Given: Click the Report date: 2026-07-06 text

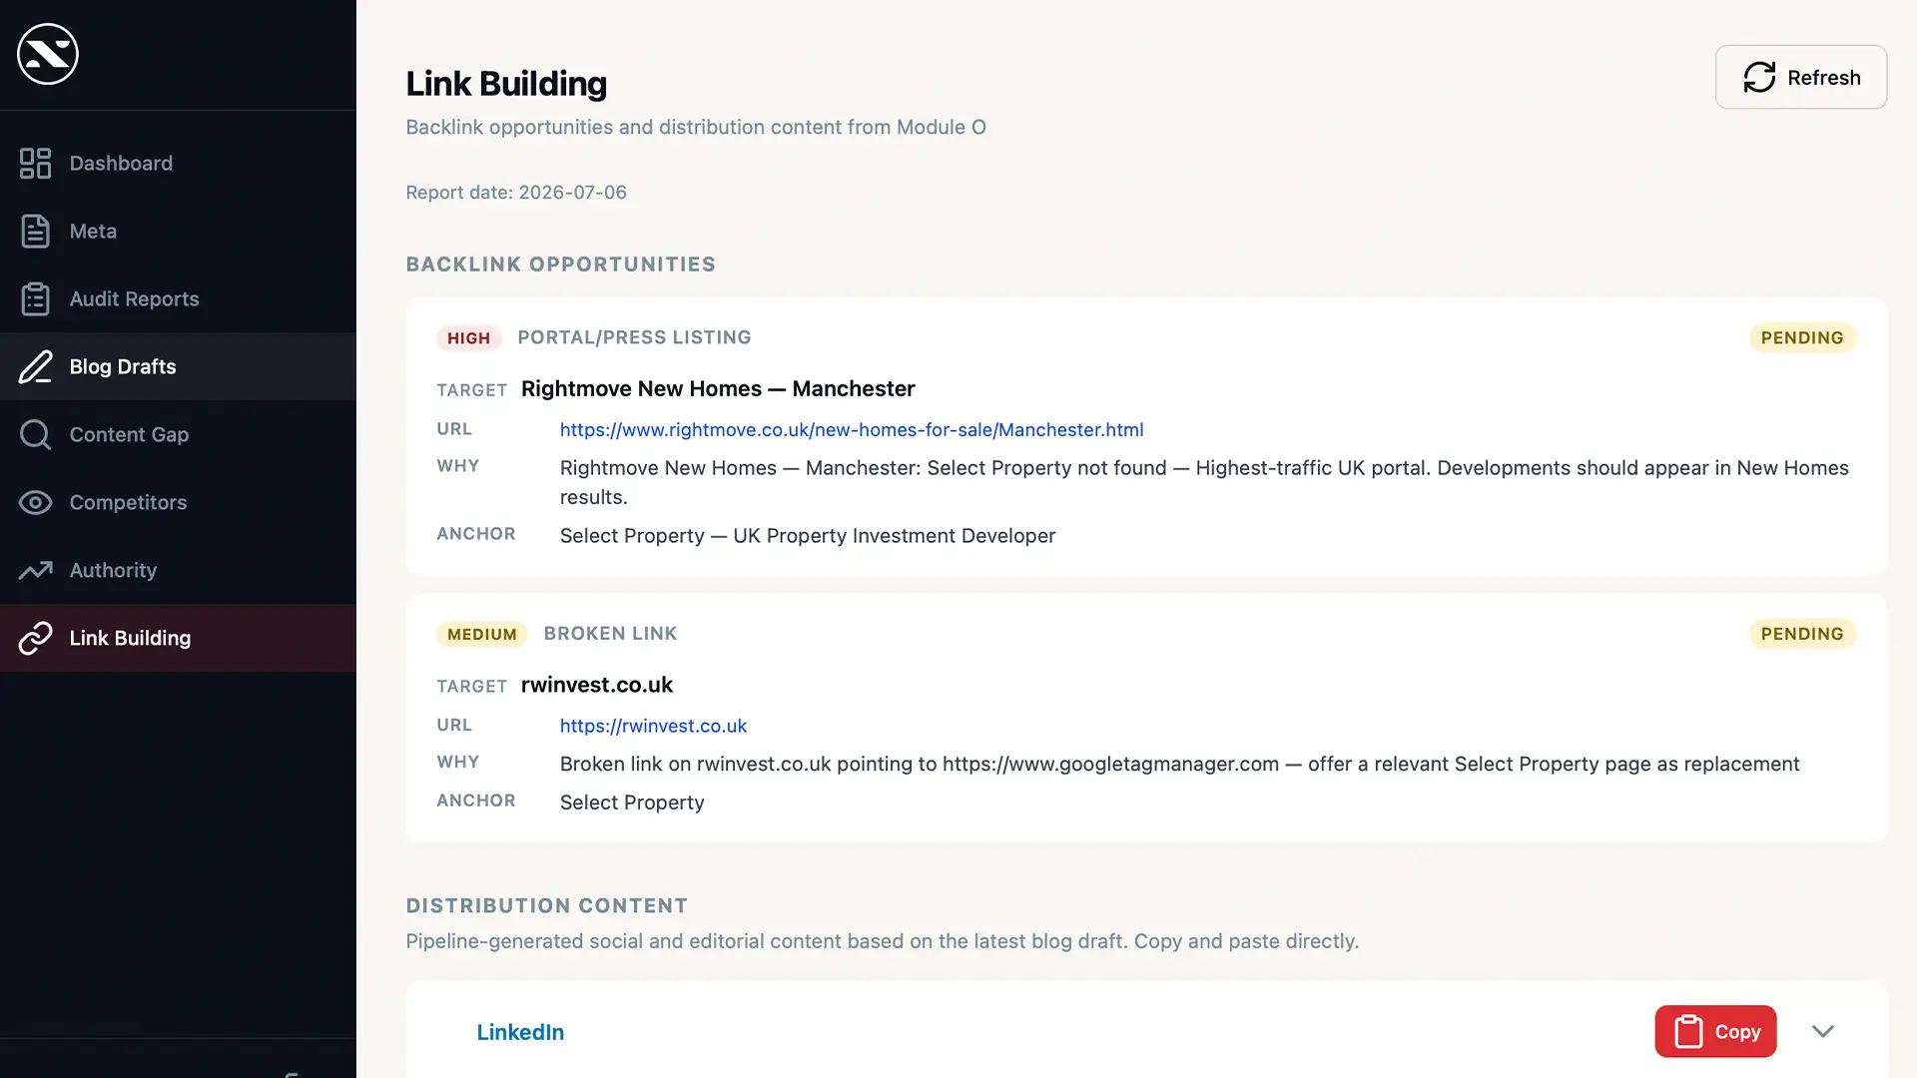Looking at the screenshot, I should pos(516,193).
